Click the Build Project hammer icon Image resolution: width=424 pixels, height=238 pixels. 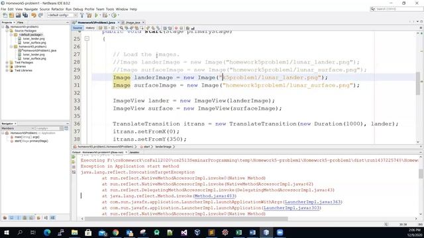(x=82, y=15)
